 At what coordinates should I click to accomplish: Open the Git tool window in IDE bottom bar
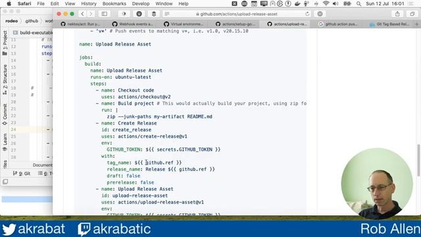pyautogui.click(x=22, y=174)
